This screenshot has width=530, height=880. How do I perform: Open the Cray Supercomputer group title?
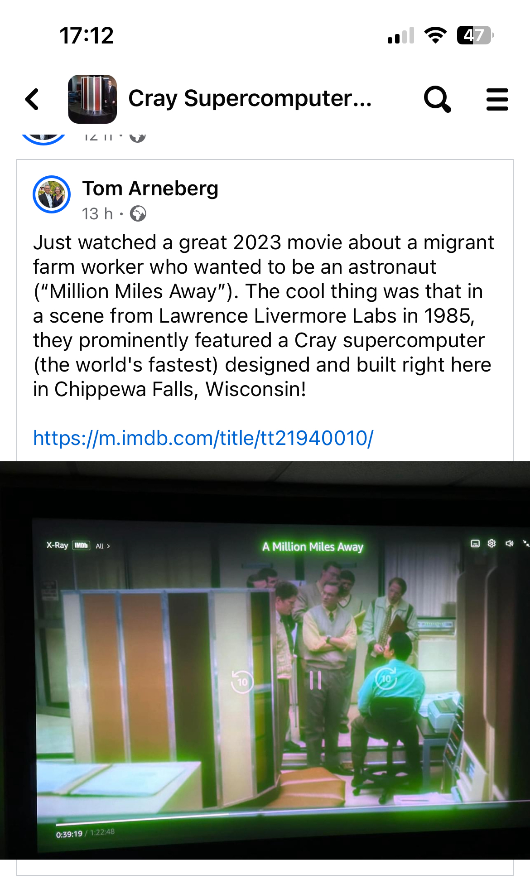(x=250, y=98)
